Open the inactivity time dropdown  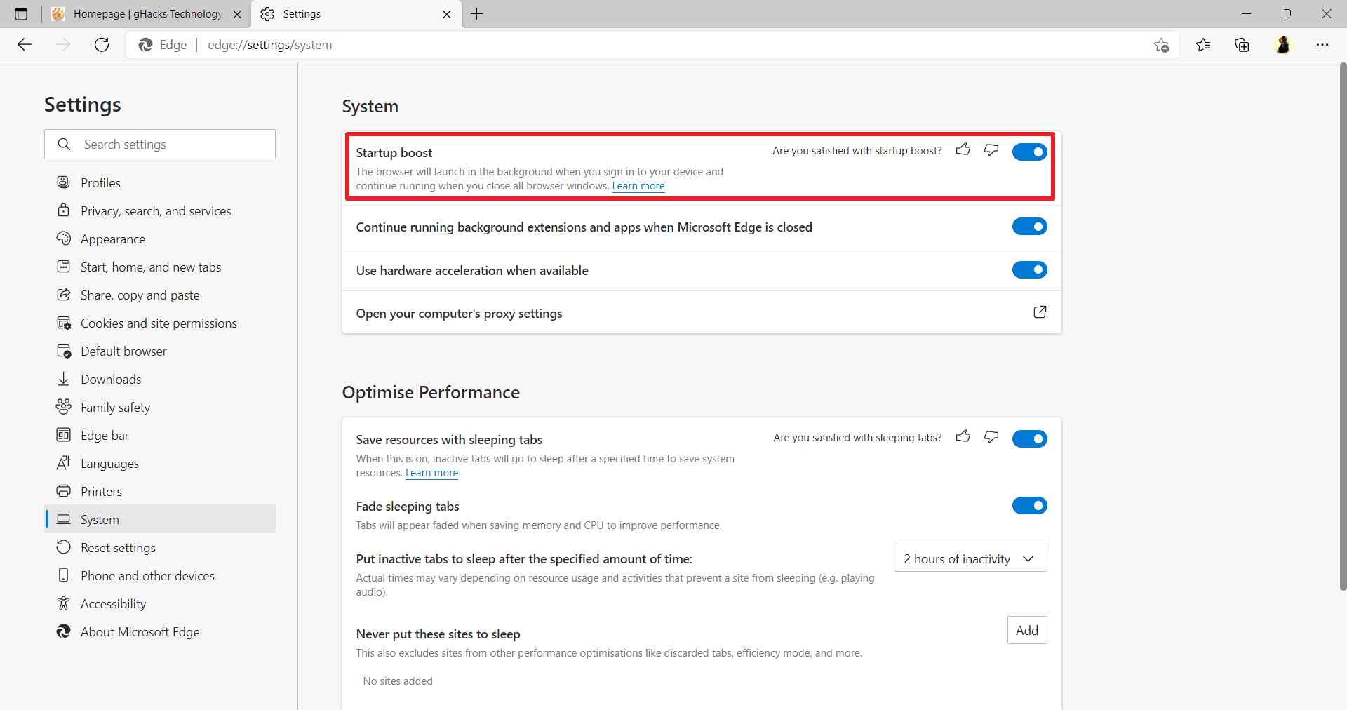pos(970,558)
